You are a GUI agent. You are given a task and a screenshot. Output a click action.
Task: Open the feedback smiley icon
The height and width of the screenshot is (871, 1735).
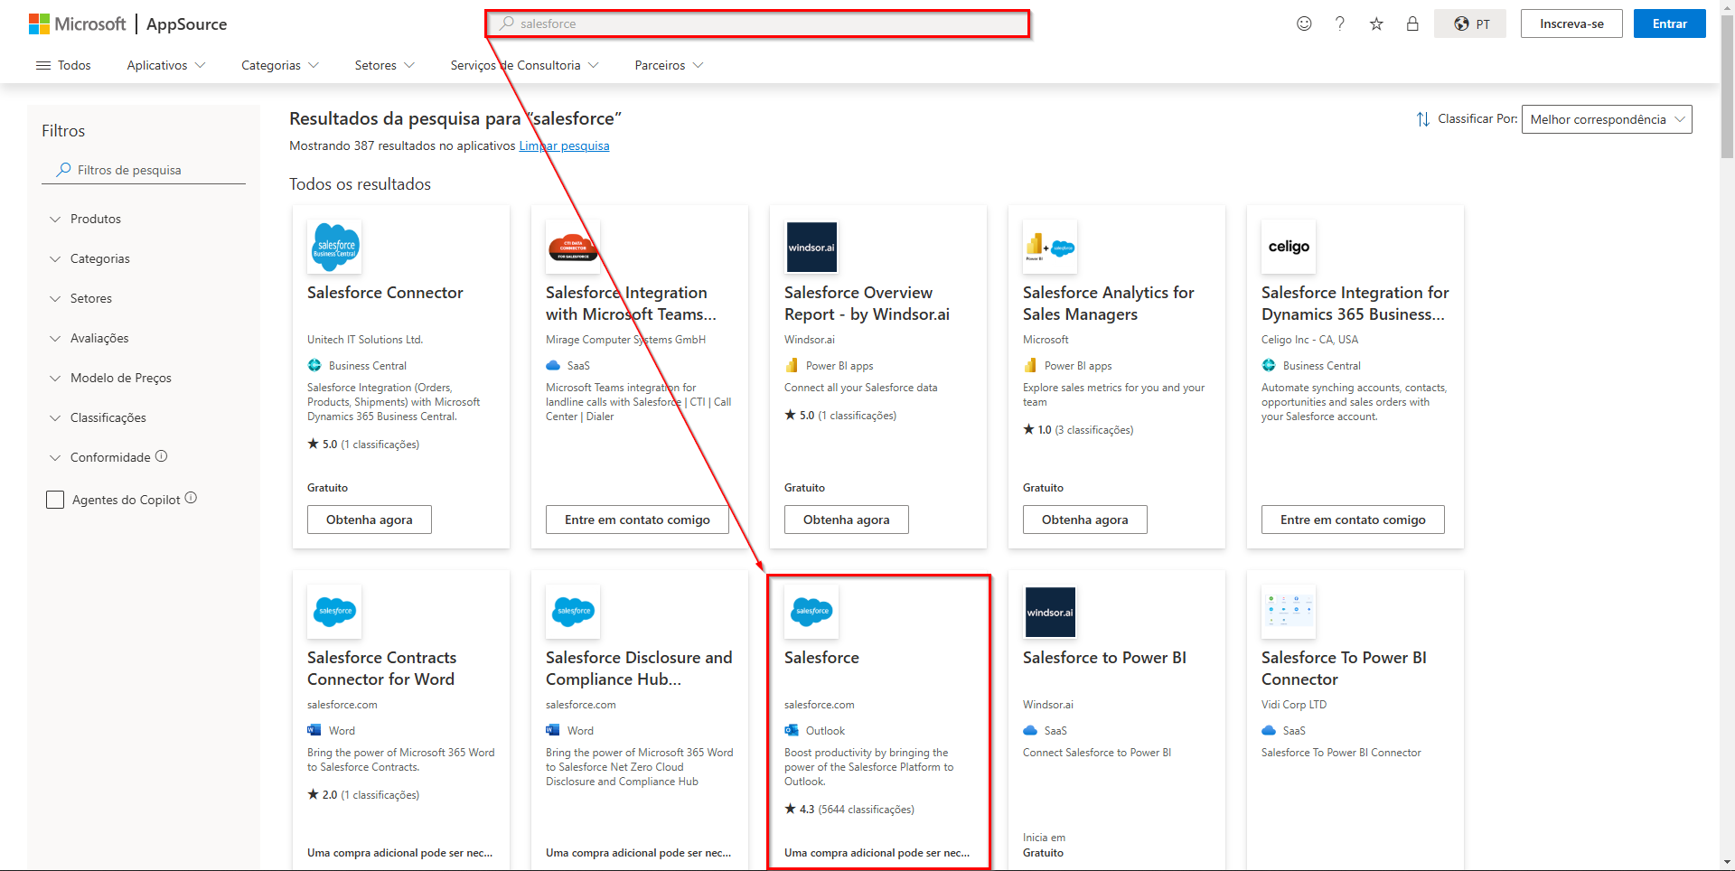[x=1304, y=23]
